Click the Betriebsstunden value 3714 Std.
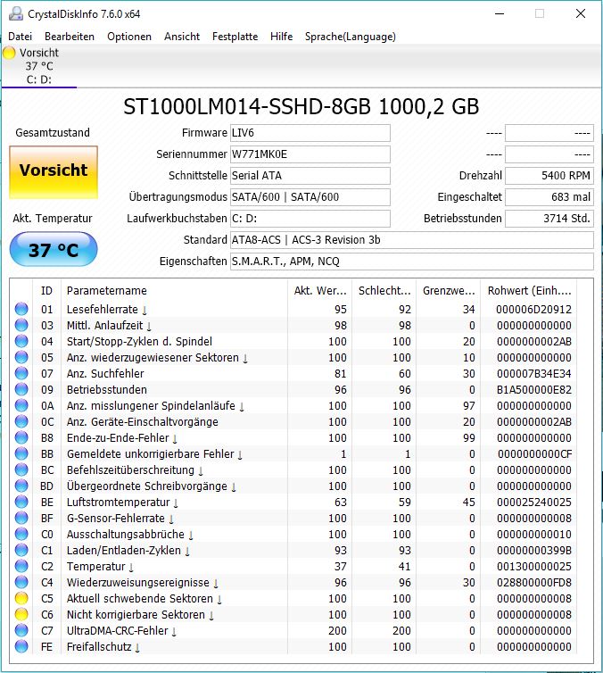The width and height of the screenshot is (603, 673). click(549, 219)
